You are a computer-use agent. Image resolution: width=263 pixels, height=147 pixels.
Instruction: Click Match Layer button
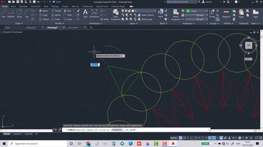(145, 19)
